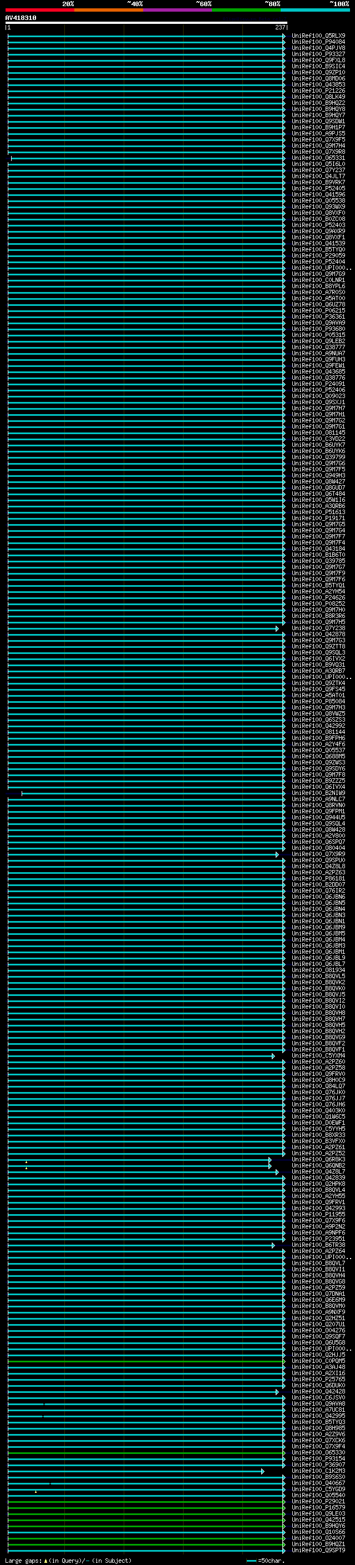Open last hit UniRef100_Q9SPT9
This screenshot has height=1565, width=355.
coord(318,1550)
